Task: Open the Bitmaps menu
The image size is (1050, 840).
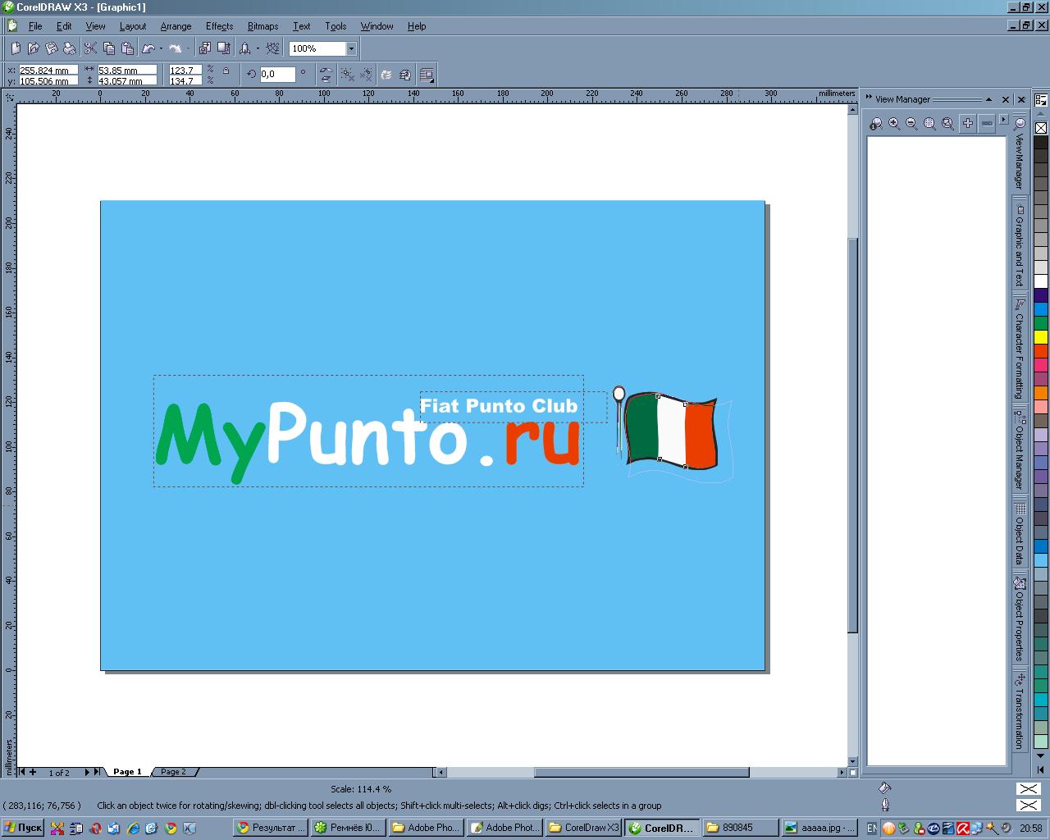Action: click(262, 26)
